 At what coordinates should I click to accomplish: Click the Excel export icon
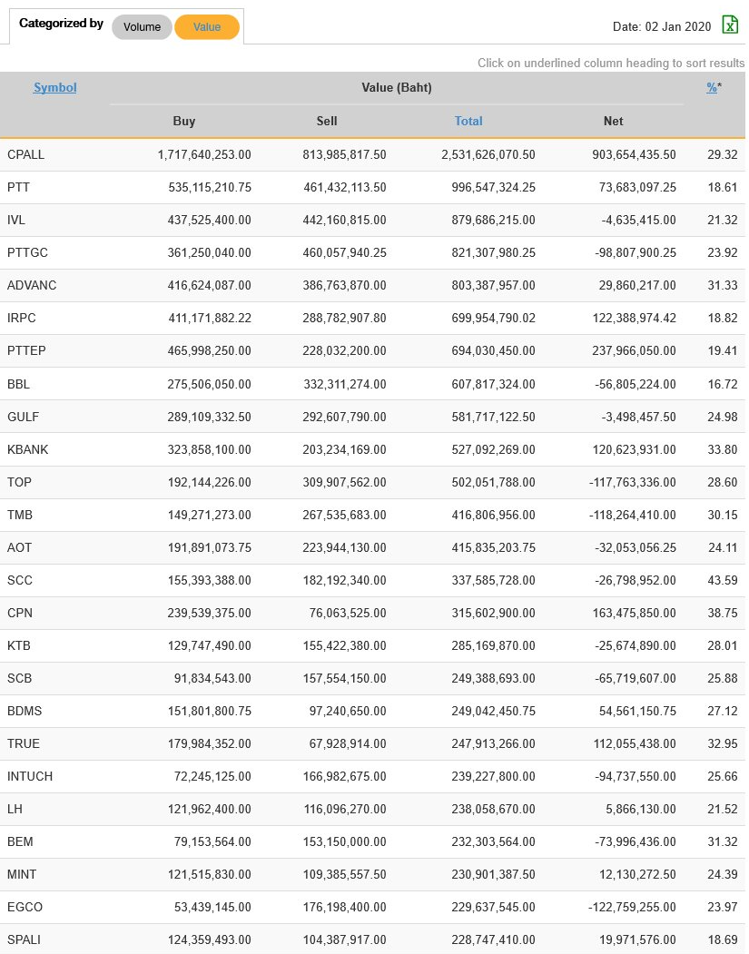[729, 25]
